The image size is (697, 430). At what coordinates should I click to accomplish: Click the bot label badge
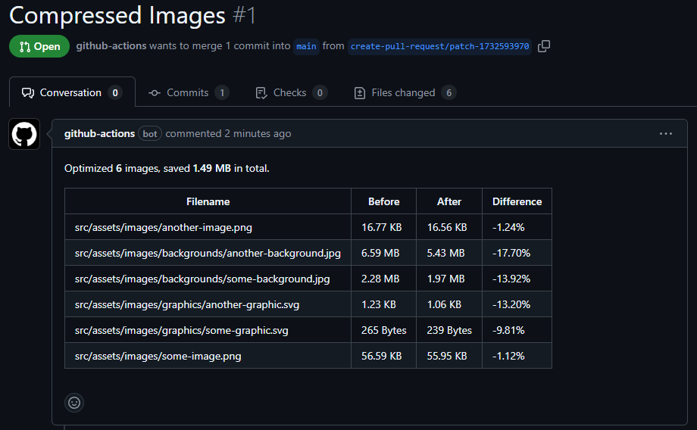point(150,134)
